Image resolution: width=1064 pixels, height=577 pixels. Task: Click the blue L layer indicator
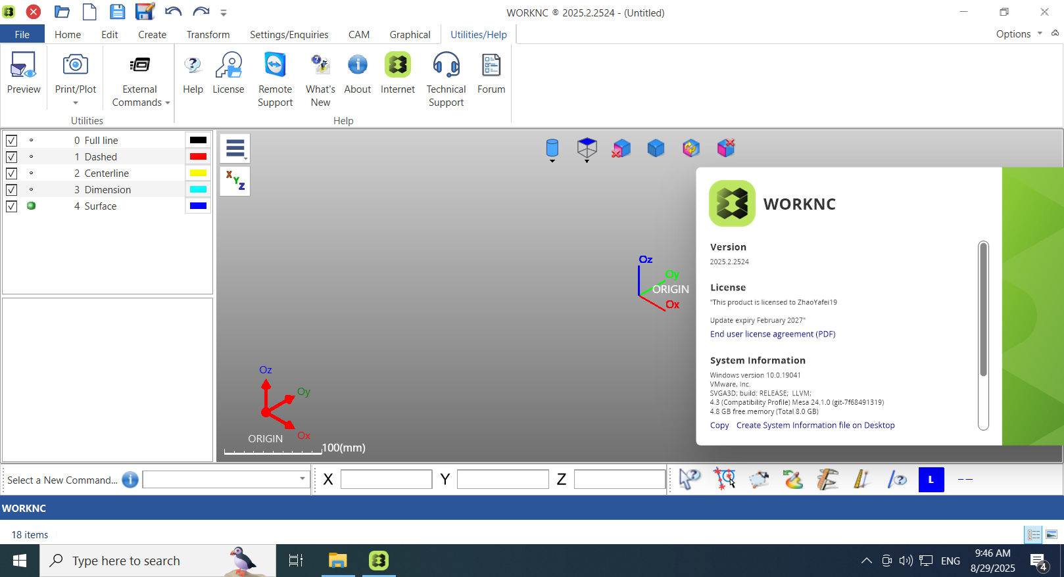tap(931, 480)
